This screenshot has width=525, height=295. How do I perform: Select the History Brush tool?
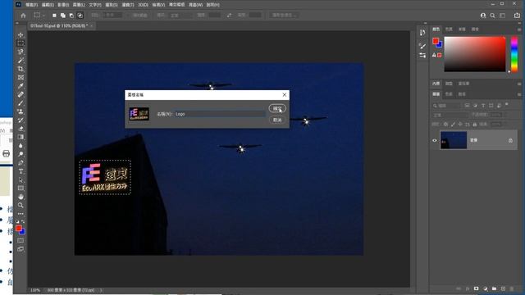click(21, 120)
